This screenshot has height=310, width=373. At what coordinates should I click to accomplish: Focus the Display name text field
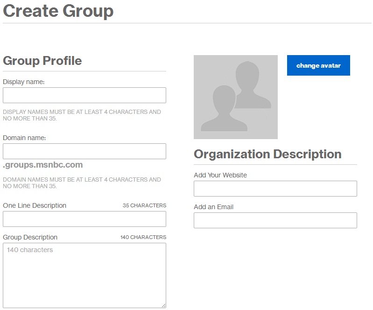pyautogui.click(x=84, y=95)
